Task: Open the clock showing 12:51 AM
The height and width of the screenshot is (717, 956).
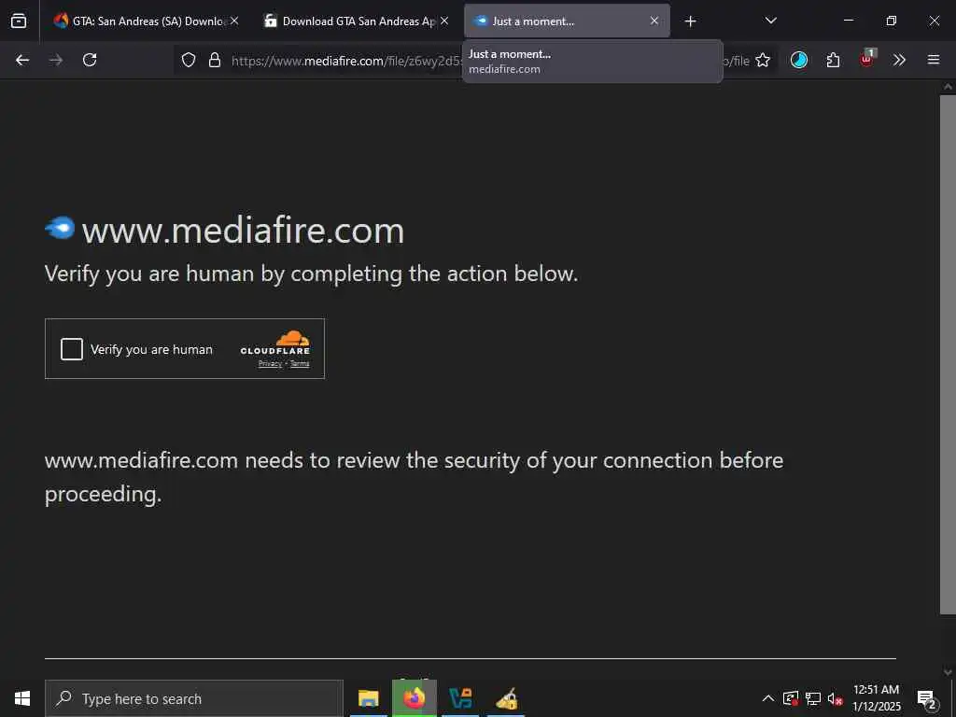Action: coord(876,698)
